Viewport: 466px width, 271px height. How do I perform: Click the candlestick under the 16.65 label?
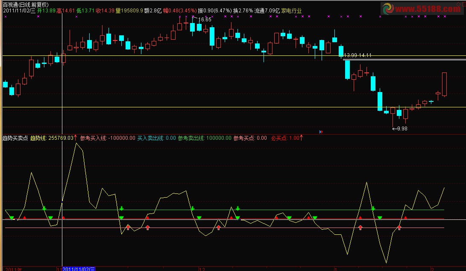pyautogui.click(x=192, y=26)
